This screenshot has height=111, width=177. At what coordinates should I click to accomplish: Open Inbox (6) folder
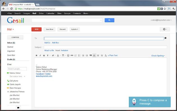pos(11,43)
